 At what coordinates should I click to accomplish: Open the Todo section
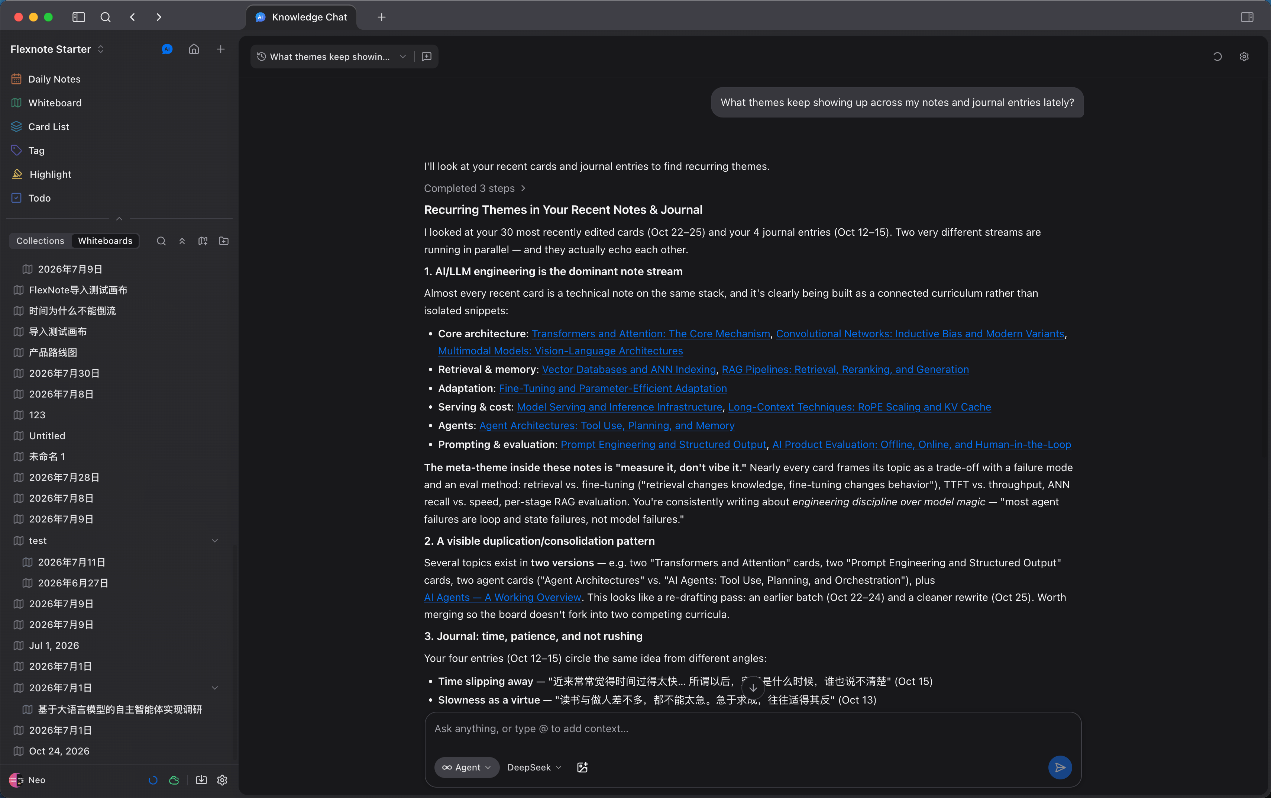pos(119,198)
